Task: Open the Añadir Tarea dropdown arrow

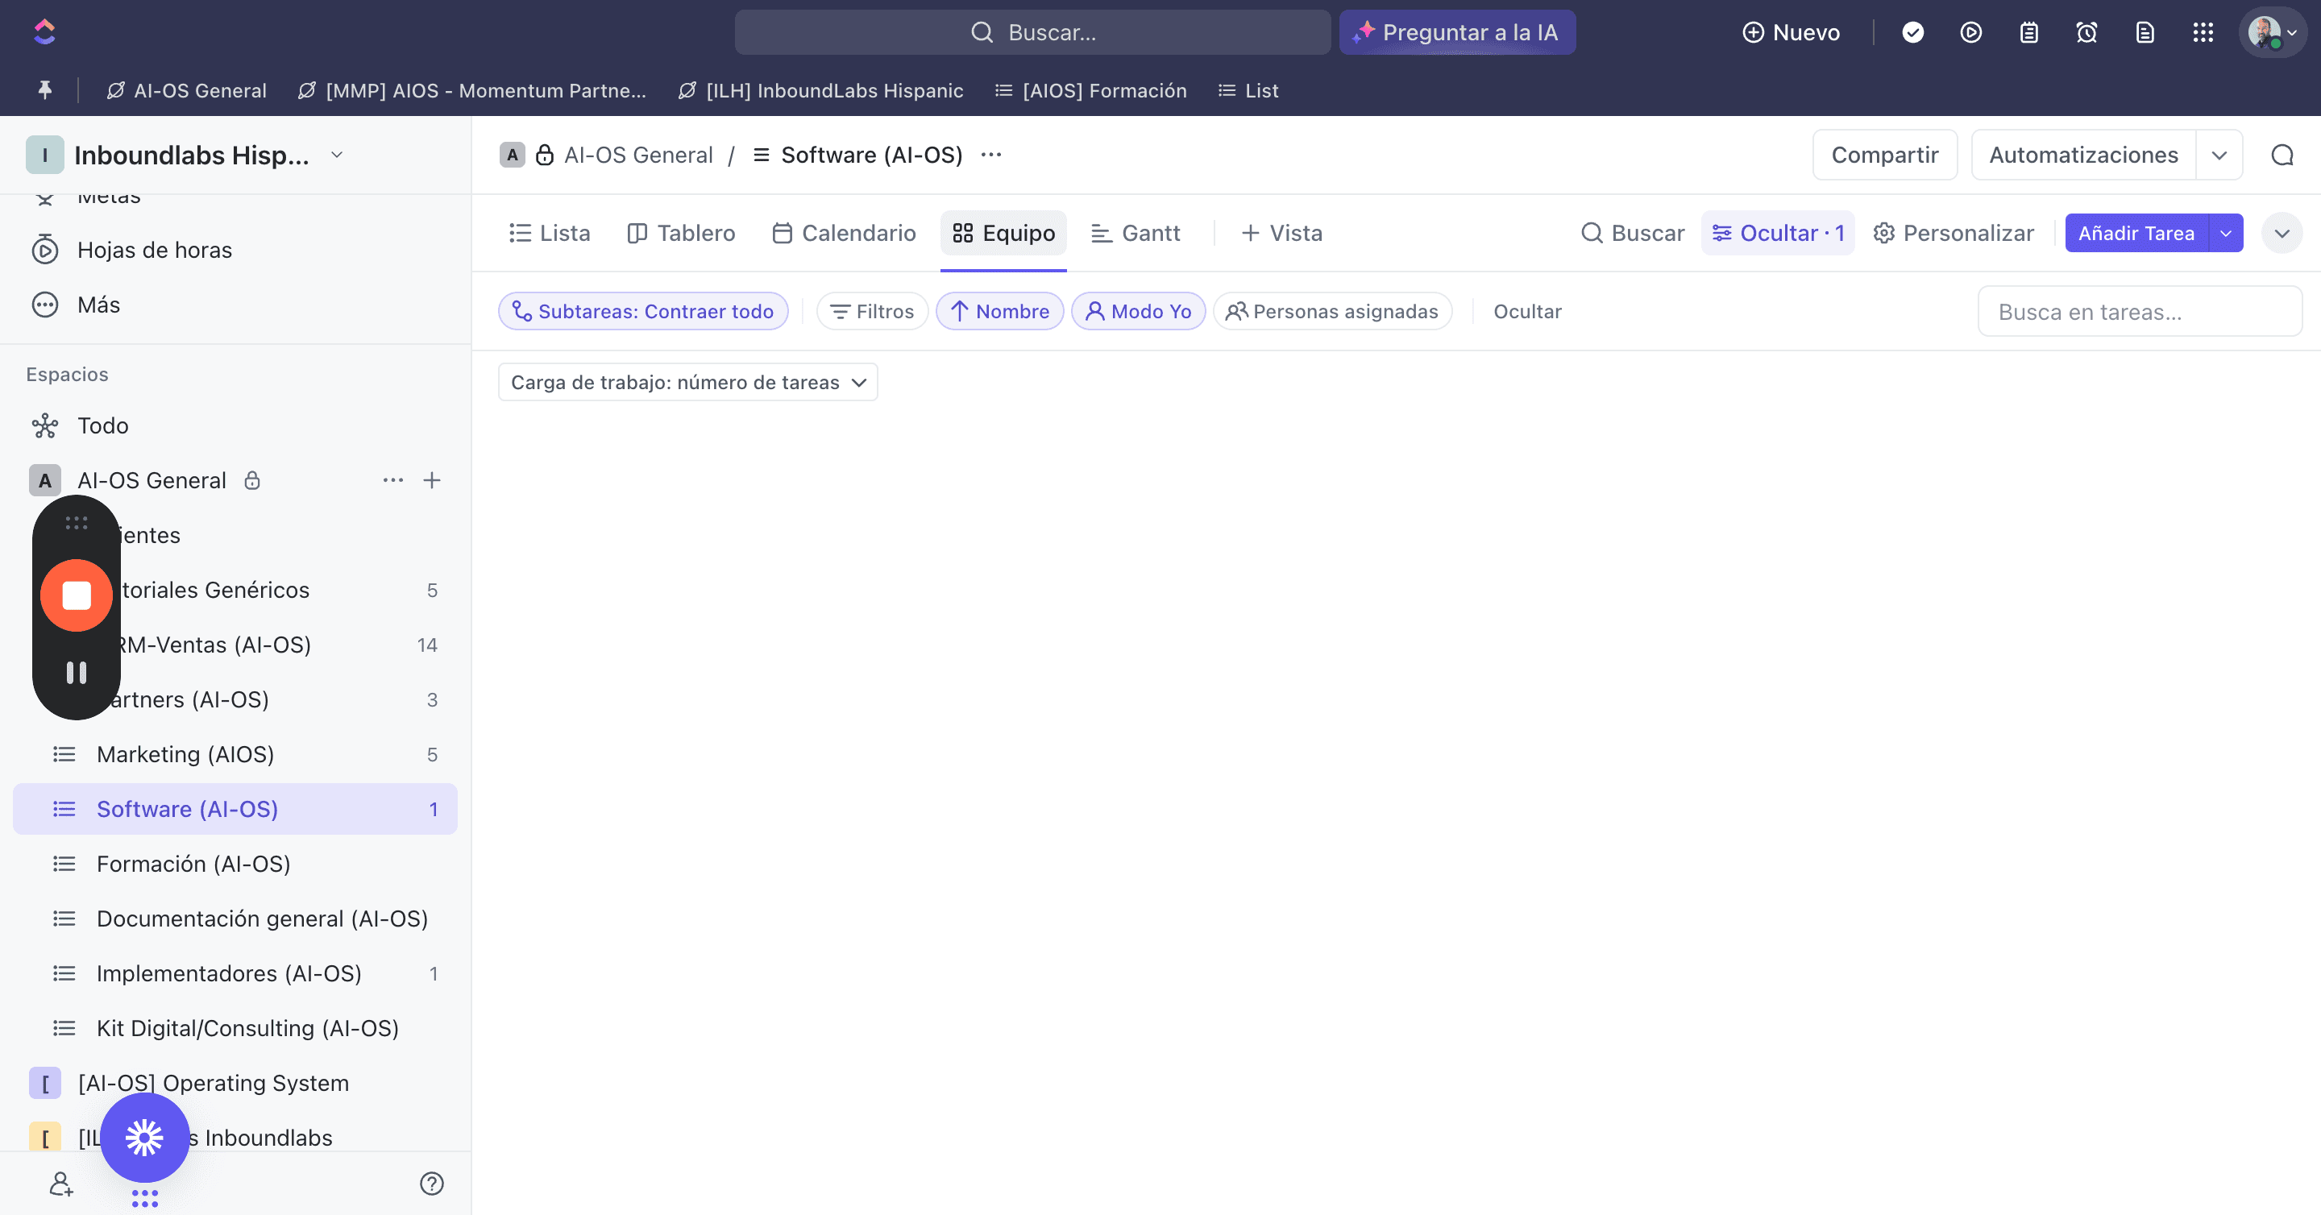Action: [x=2225, y=234]
